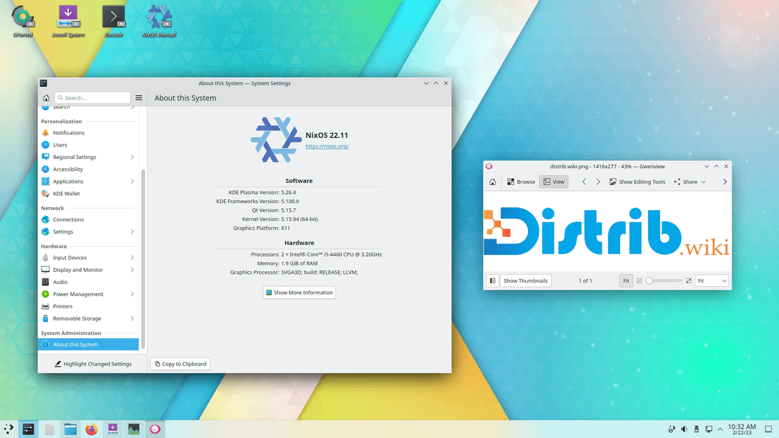This screenshot has width=779, height=438.
Task: Open System Settings hamburger menu
Action: point(139,98)
